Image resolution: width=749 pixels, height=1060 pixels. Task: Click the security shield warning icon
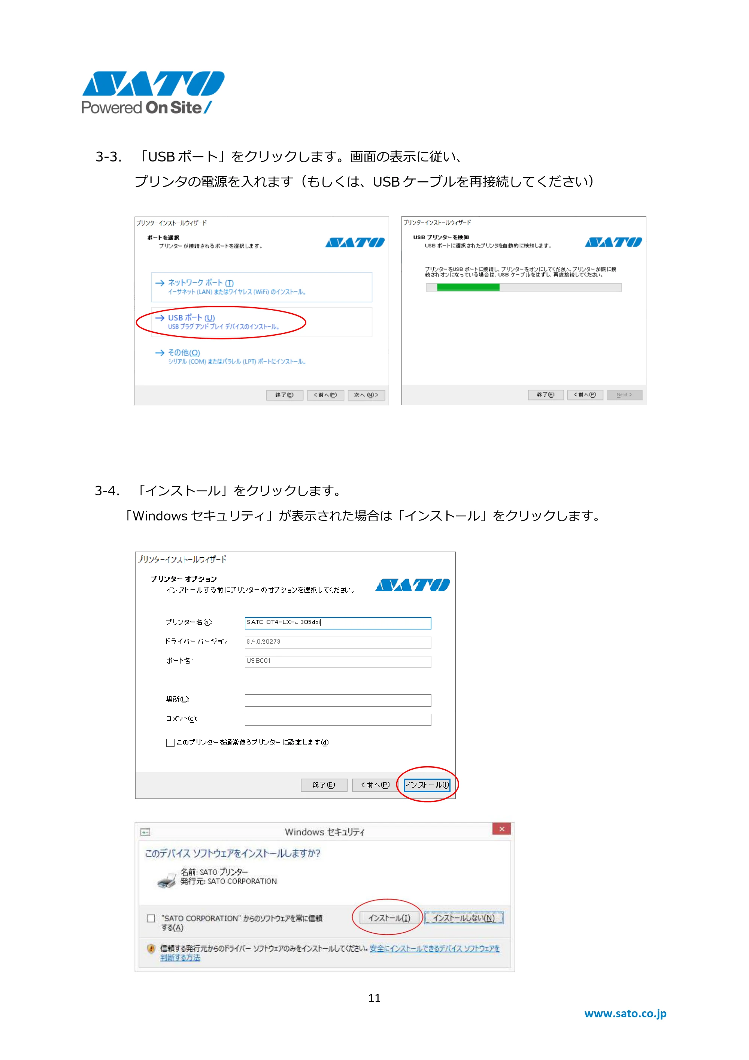tap(151, 949)
